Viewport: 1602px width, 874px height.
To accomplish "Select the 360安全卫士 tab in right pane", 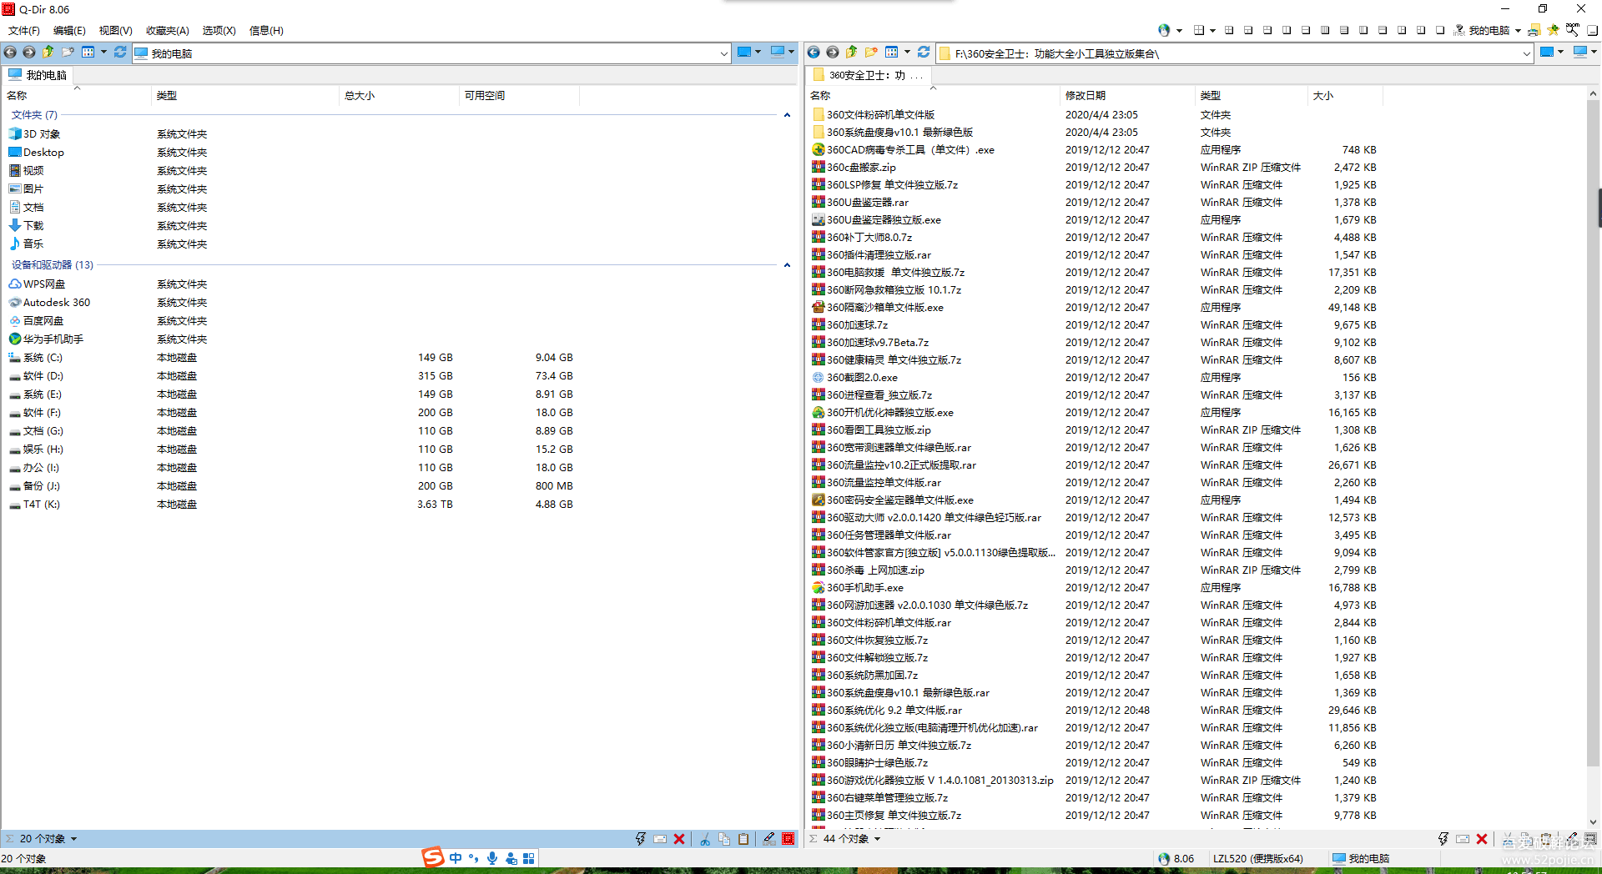I will click(869, 75).
